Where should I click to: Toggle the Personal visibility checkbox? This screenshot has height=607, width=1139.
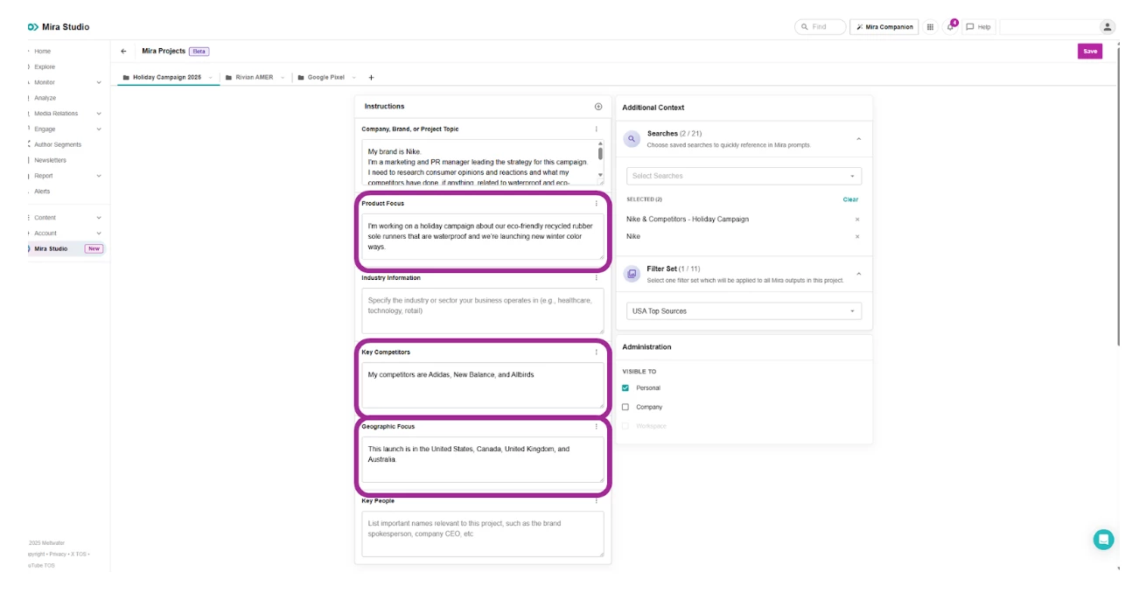point(625,387)
